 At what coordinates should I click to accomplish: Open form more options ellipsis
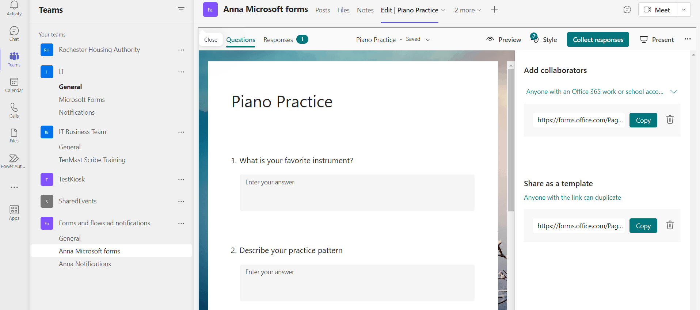click(688, 39)
